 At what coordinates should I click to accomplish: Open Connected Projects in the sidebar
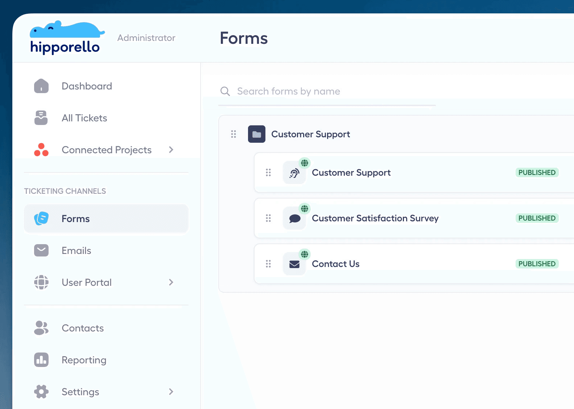coord(106,150)
